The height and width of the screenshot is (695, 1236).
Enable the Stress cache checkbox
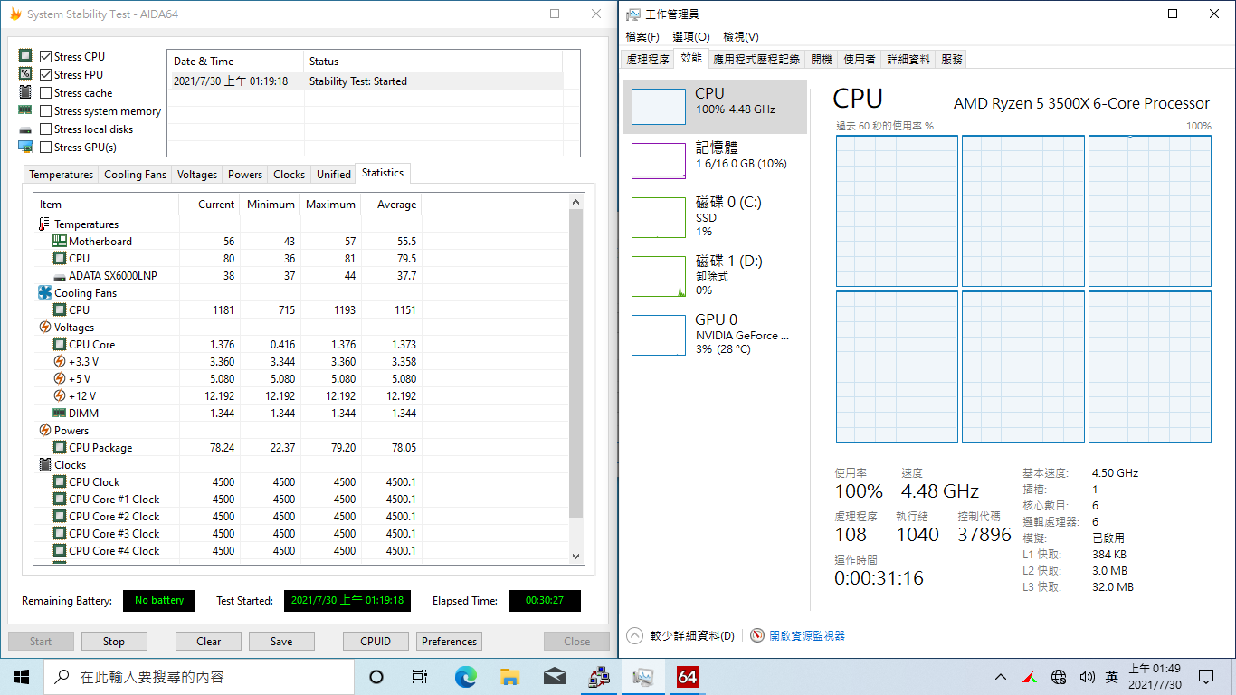46,92
